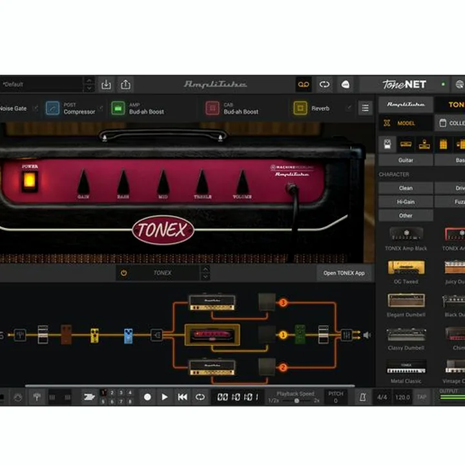465x465 pixels.
Task: Select the MODEL tab
Action: (x=406, y=123)
